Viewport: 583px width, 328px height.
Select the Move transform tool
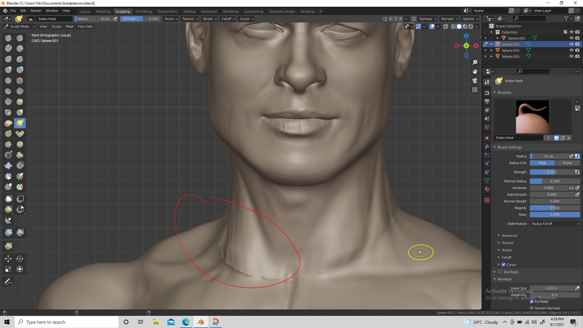coord(8,259)
